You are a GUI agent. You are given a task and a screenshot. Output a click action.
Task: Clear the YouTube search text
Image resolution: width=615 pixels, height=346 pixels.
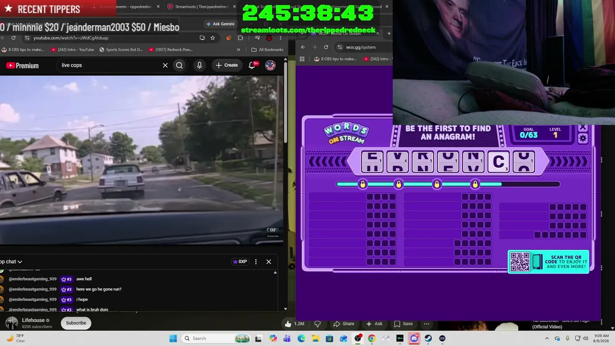click(x=165, y=65)
